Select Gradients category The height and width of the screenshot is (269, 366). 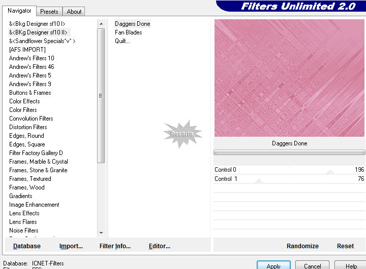20,196
